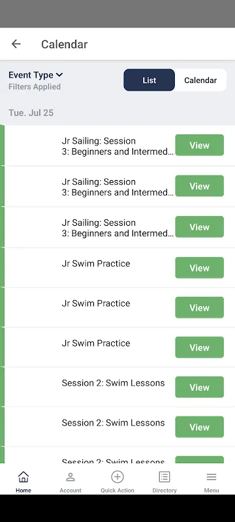235x522 pixels.
Task: Open the Account person icon
Action: (x=70, y=477)
